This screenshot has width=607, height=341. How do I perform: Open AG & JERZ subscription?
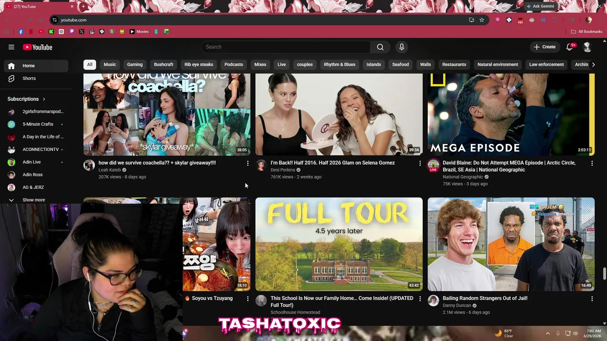click(x=36, y=187)
